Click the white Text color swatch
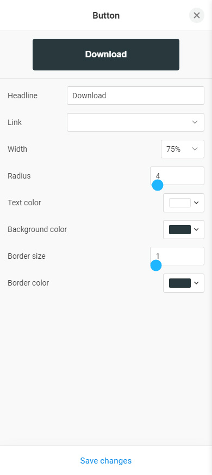This screenshot has height=475, width=212. click(180, 203)
